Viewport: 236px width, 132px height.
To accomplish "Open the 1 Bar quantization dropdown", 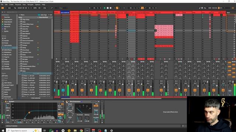I will (x=45, y=8).
